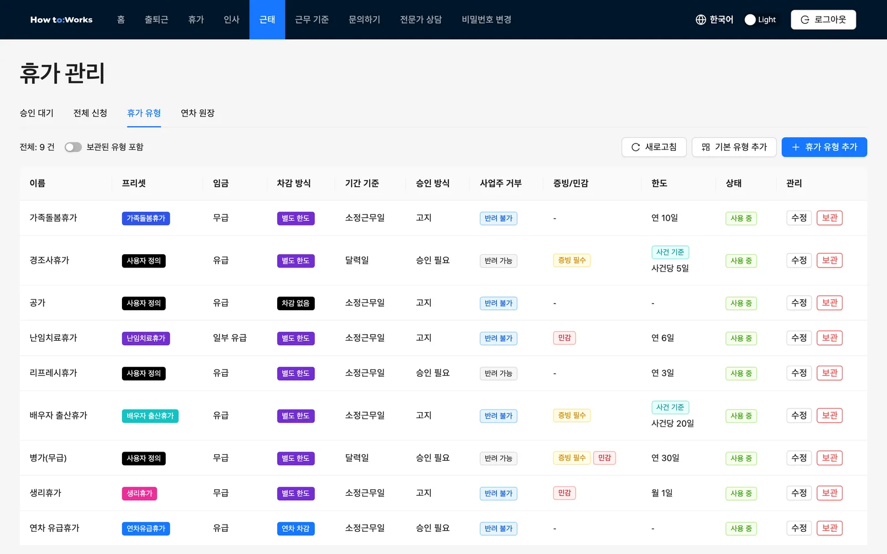Click the 연 30일 limit cell
This screenshot has width=887, height=554.
click(665, 458)
